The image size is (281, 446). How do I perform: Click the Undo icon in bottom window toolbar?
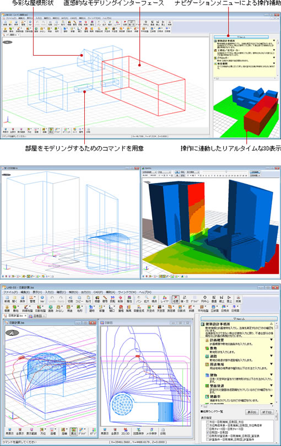click(52, 299)
